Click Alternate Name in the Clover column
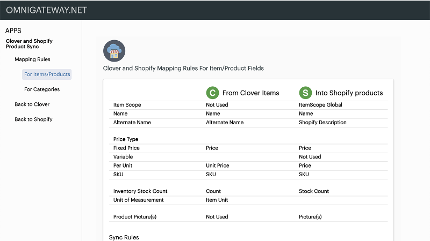This screenshot has width=430, height=241. [225, 123]
